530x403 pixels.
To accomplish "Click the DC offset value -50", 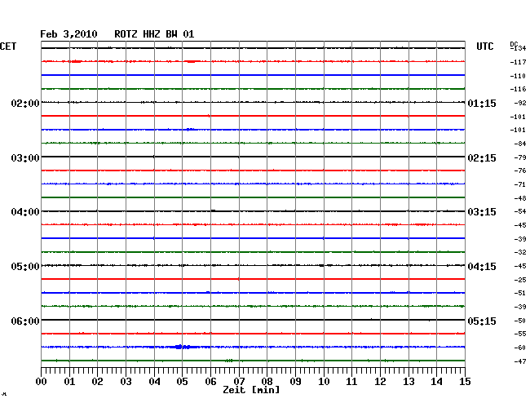I will click(x=520, y=321).
